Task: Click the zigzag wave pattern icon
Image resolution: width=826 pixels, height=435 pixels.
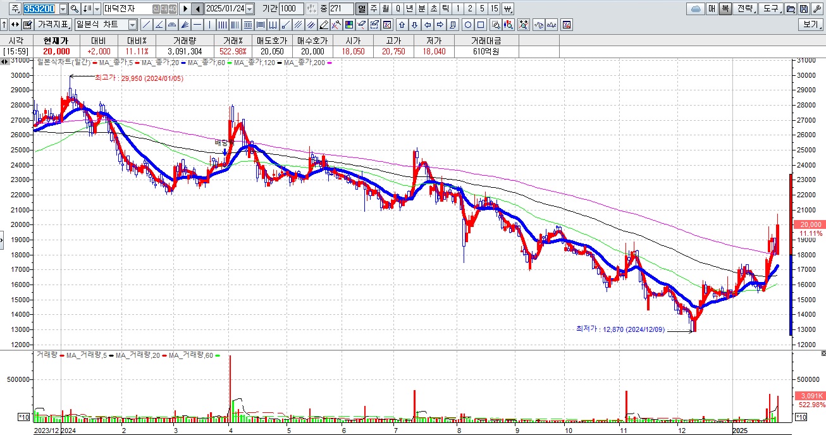Action: pos(552,25)
